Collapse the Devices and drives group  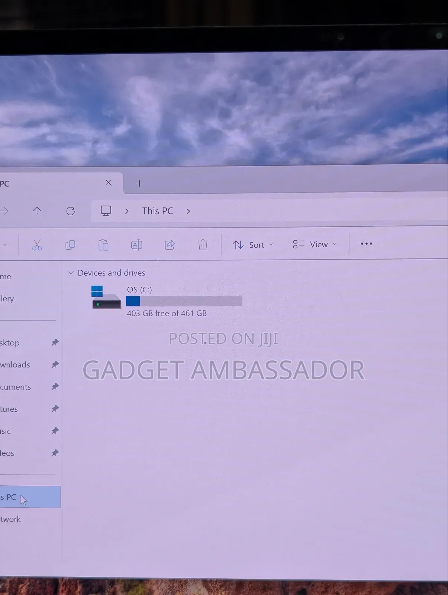pyautogui.click(x=71, y=273)
